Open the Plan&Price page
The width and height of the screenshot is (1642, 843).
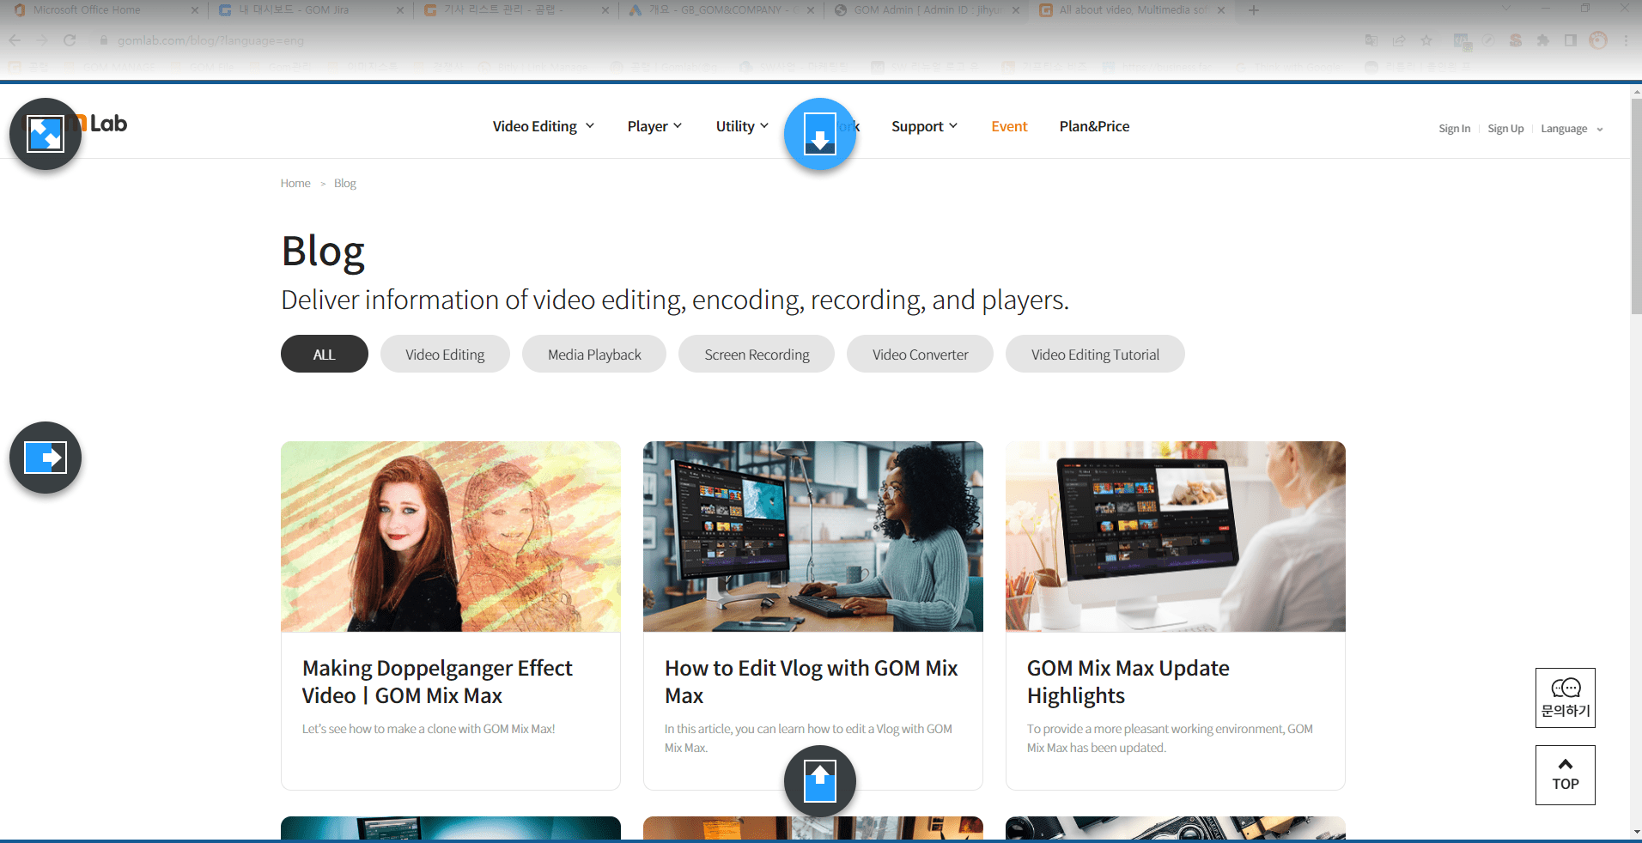(x=1094, y=126)
